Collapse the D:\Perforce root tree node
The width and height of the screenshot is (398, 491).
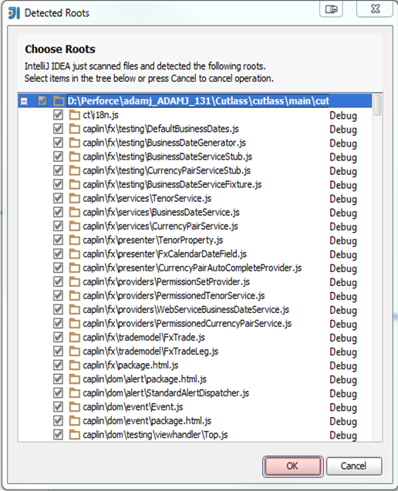(24, 101)
